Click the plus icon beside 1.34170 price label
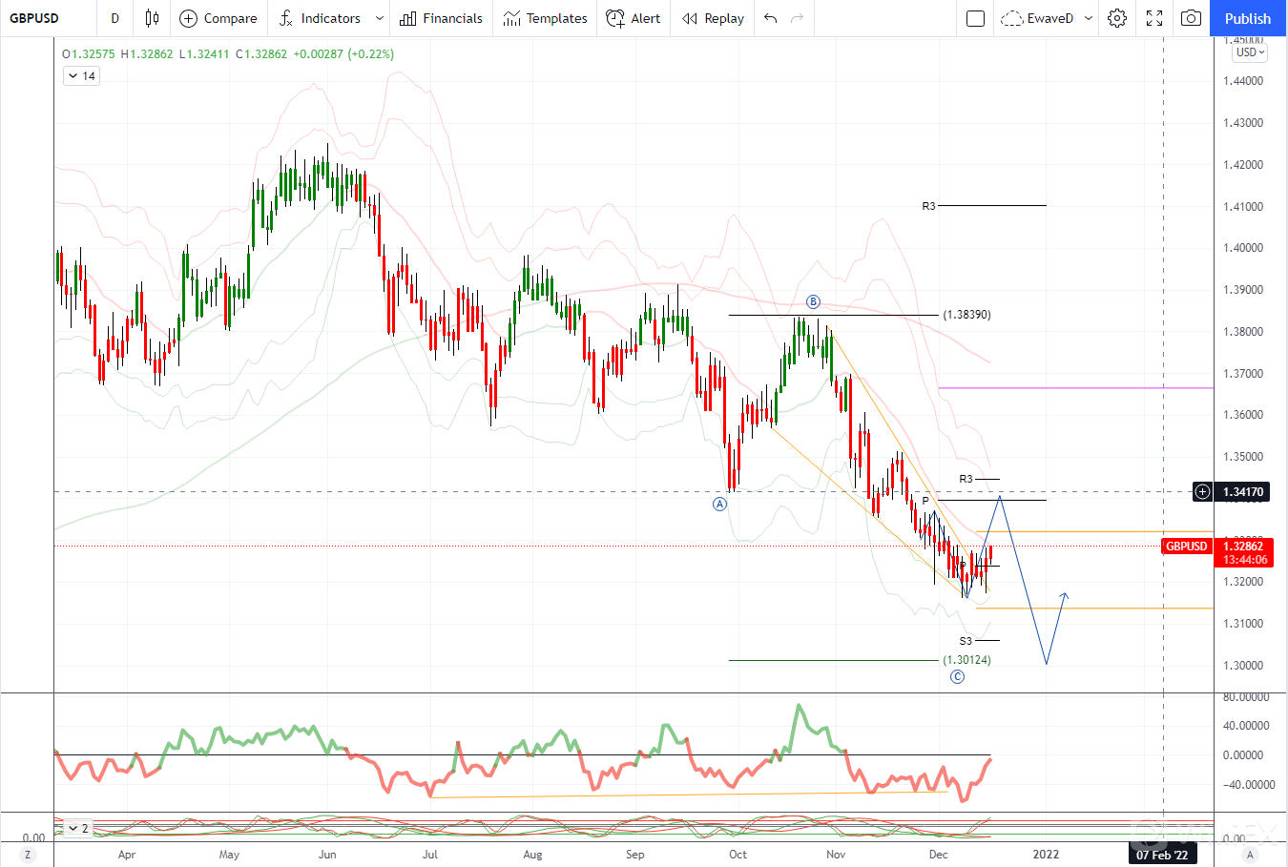This screenshot has height=867, width=1288. [1202, 492]
